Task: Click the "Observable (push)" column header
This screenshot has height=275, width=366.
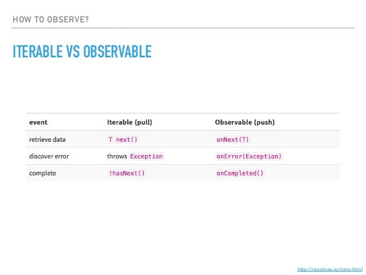Action: [x=244, y=122]
